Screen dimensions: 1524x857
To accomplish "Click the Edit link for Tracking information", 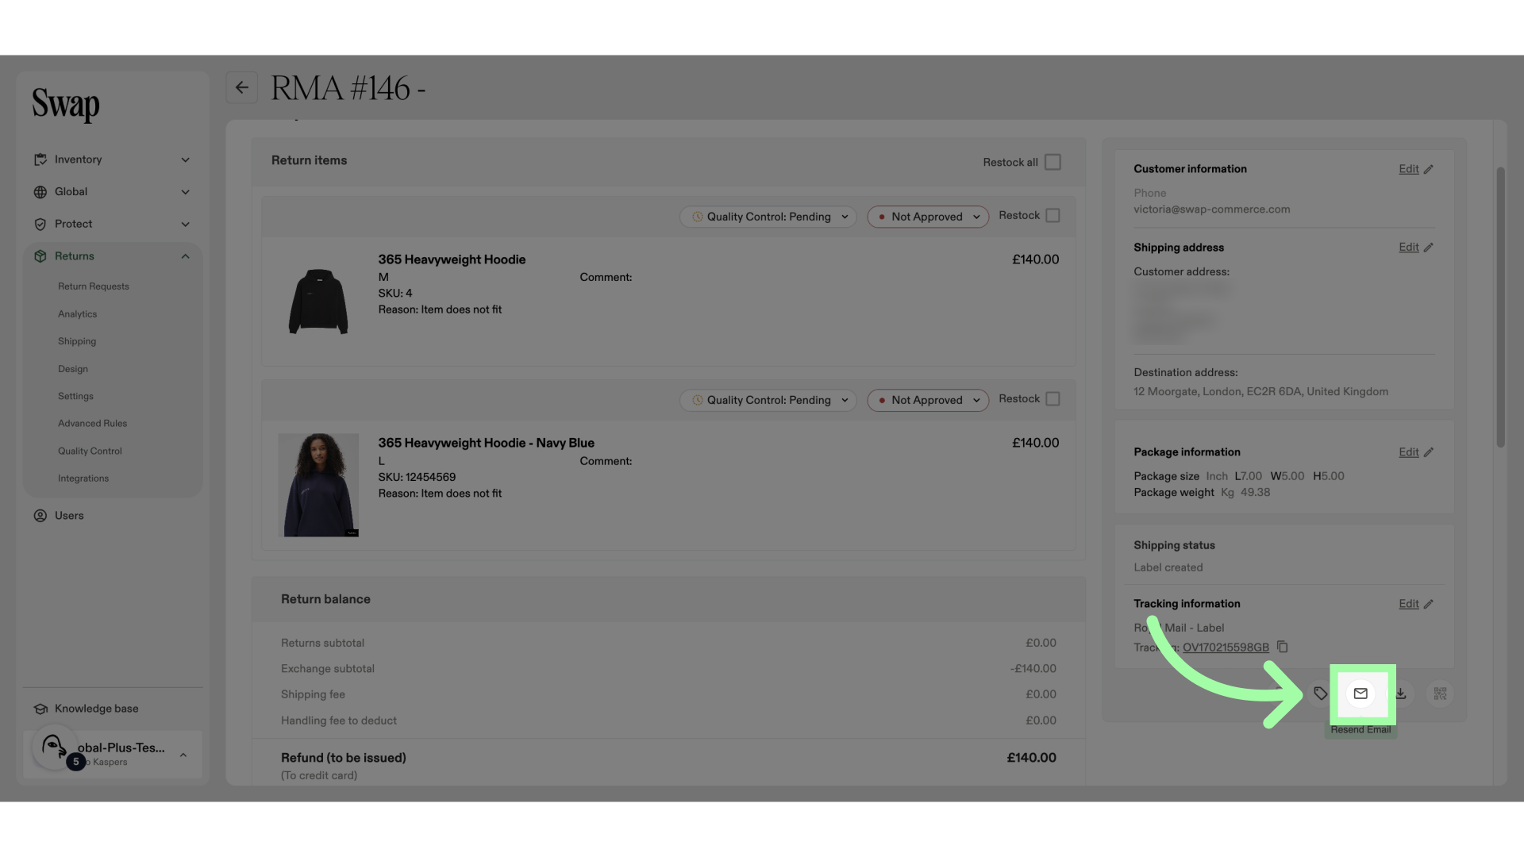I will pos(1408,604).
